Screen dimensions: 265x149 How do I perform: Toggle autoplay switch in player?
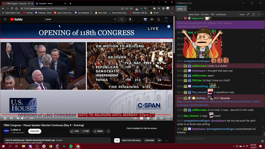[x=135, y=118]
